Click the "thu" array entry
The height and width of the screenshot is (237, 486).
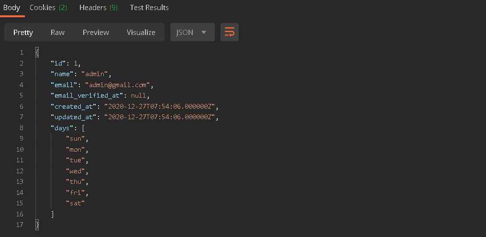click(75, 182)
